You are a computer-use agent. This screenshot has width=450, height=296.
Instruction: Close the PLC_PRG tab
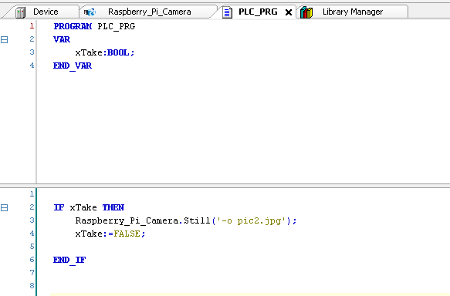[x=289, y=12]
